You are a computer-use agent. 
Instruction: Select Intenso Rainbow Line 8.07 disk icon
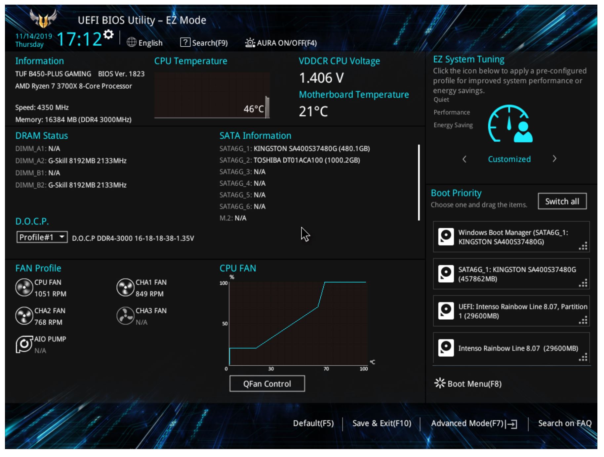446,348
